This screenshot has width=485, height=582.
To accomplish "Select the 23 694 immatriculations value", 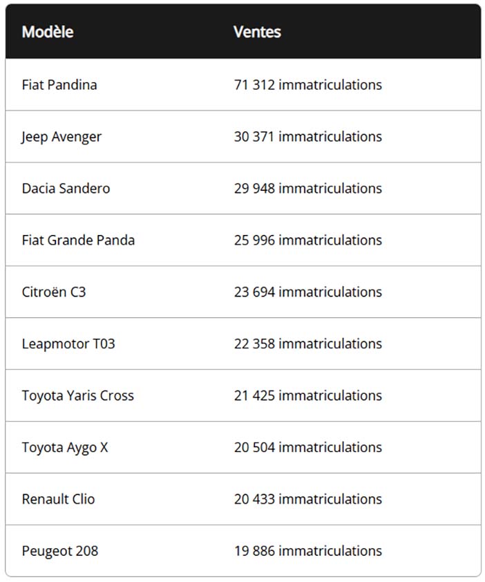I will (x=307, y=292).
